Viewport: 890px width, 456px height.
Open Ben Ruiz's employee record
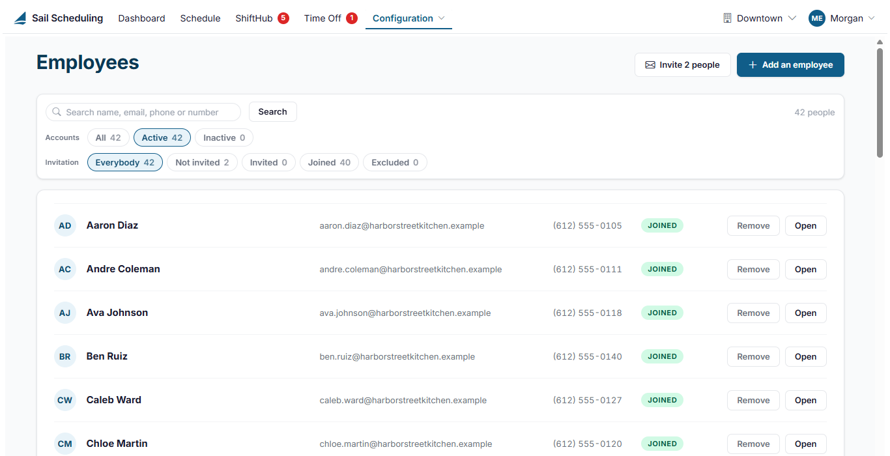pyautogui.click(x=805, y=357)
